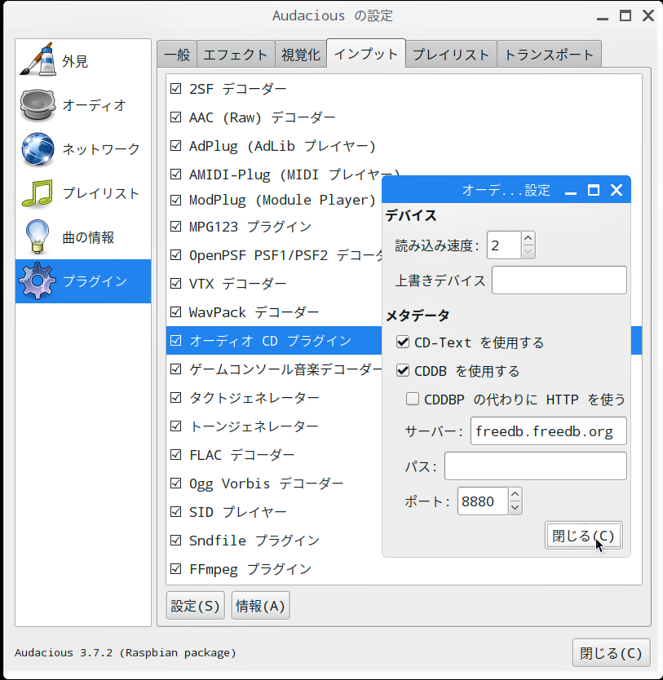The image size is (663, 680).
Task: Click the 読み込み速度 value field
Action: (x=504, y=245)
